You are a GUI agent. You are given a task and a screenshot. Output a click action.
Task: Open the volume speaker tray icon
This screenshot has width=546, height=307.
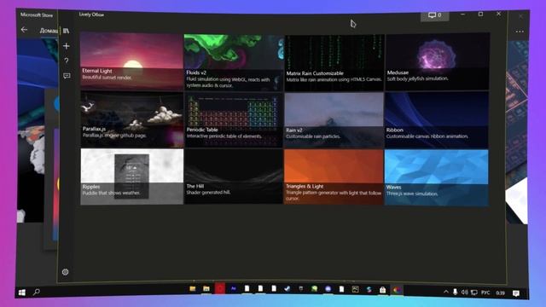(x=464, y=292)
